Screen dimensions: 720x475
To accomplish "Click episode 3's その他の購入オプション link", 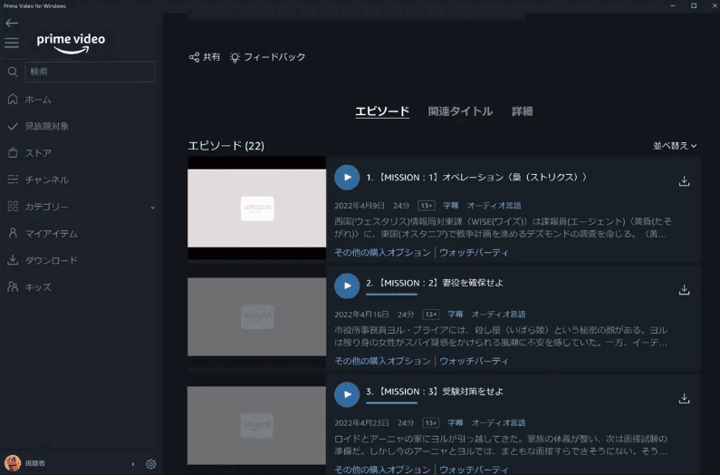I will 382,470.
